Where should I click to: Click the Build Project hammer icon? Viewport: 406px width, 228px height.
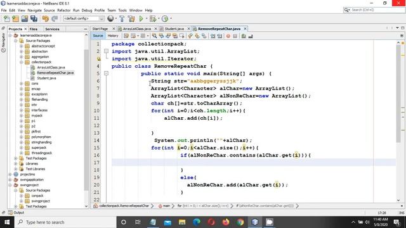(122, 18)
